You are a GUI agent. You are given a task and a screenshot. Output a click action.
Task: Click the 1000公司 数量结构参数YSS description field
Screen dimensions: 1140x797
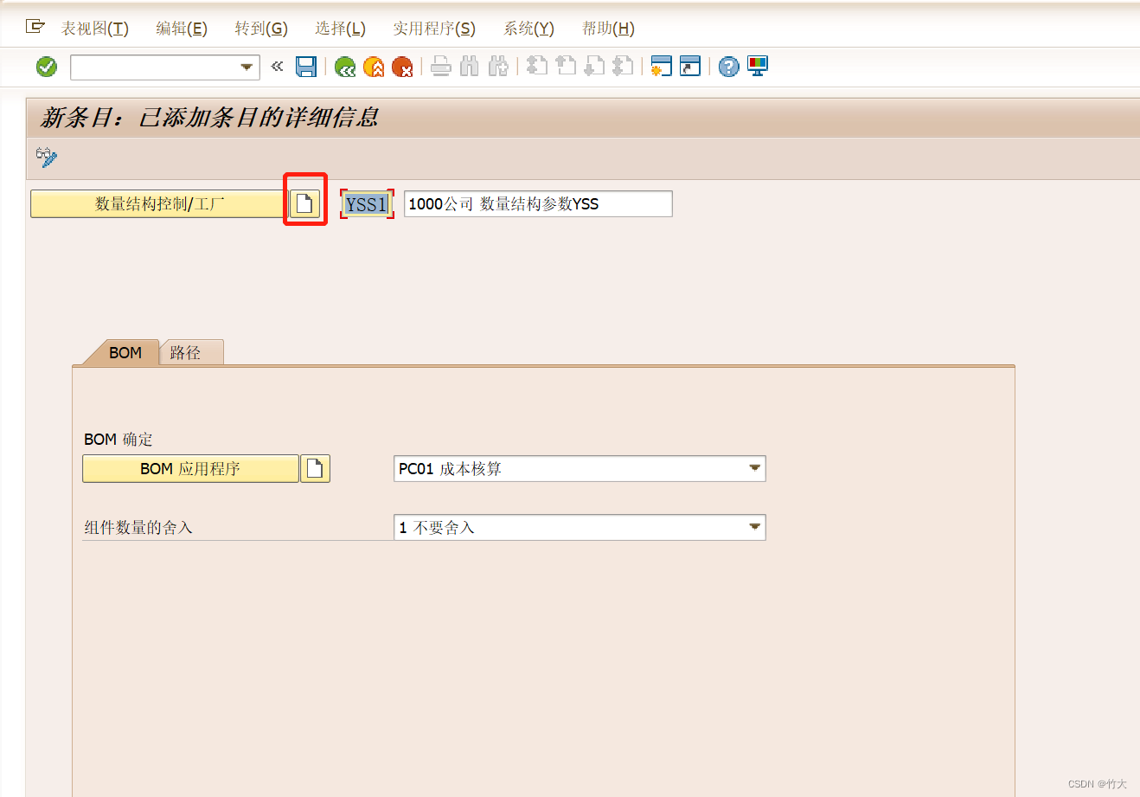(x=538, y=204)
